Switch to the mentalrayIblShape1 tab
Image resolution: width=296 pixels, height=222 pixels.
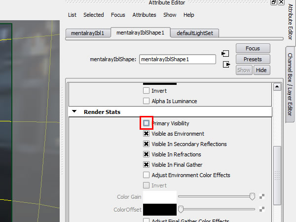click(141, 33)
